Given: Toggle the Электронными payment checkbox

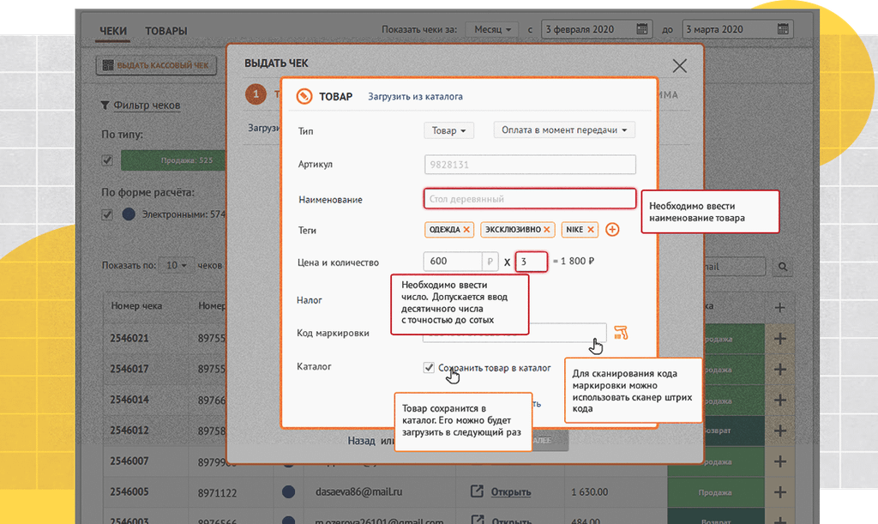Looking at the screenshot, I should point(107,214).
